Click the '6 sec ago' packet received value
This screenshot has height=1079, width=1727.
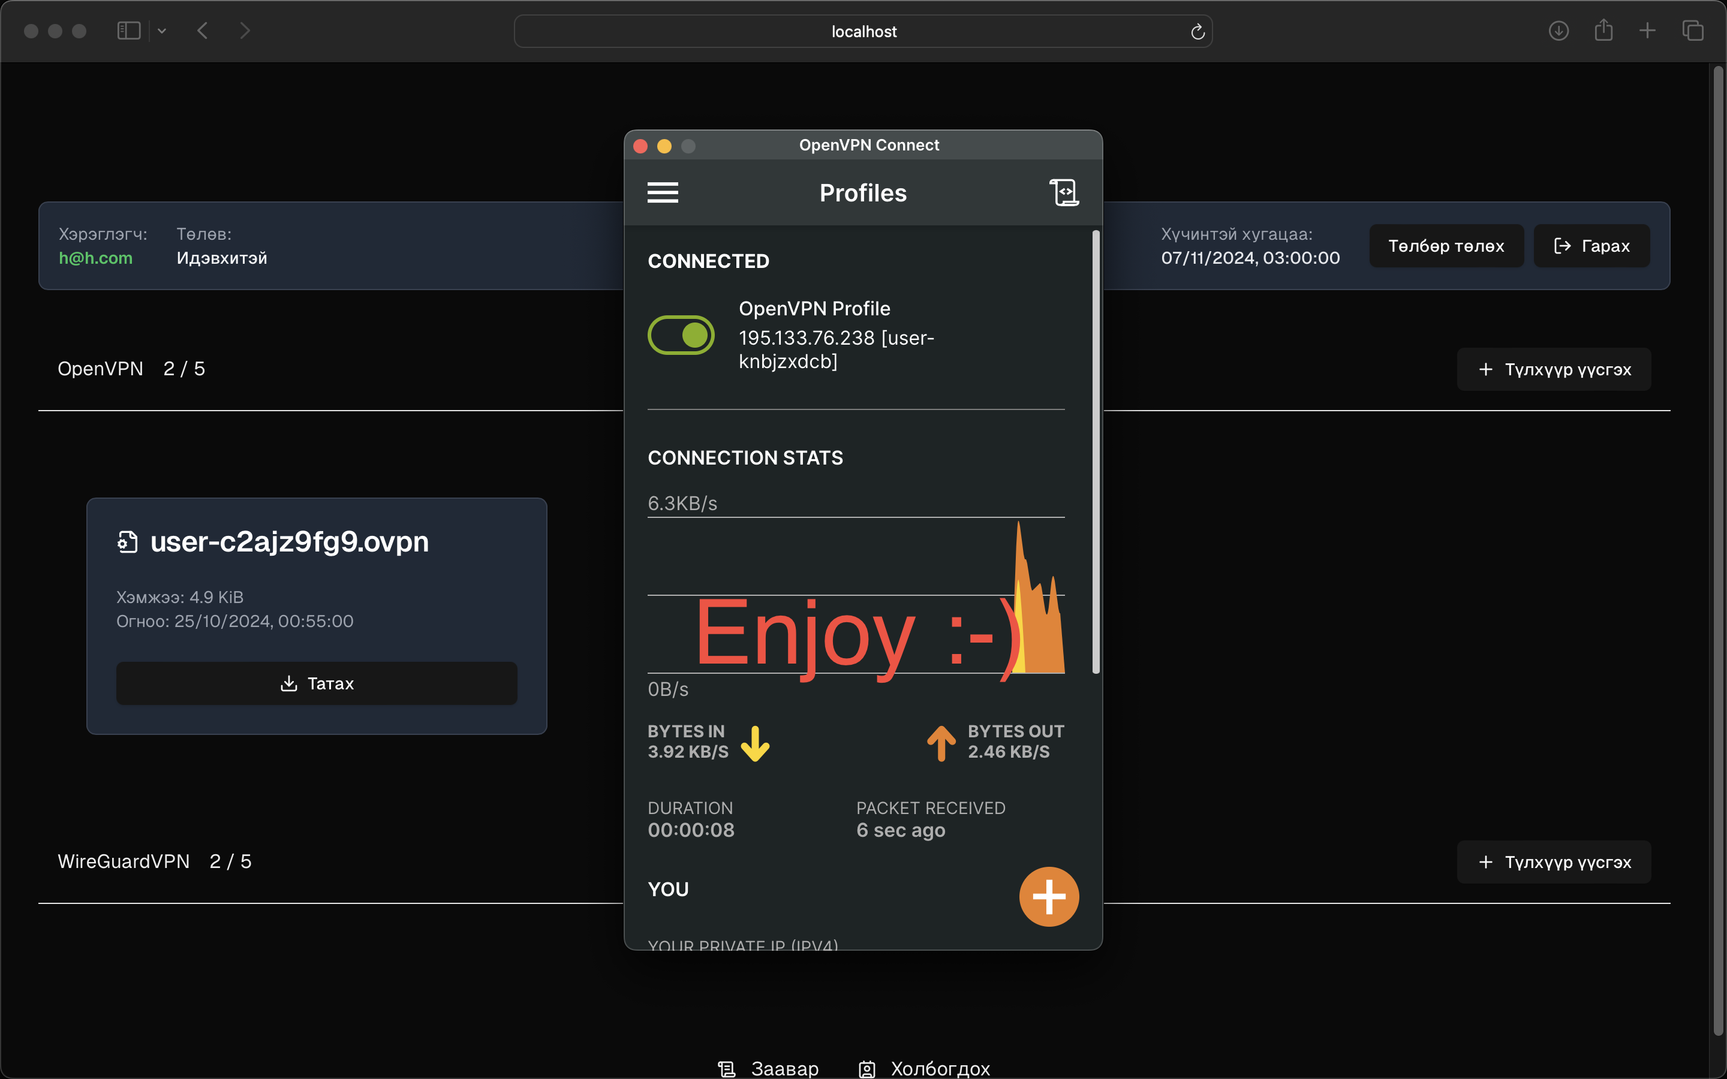point(901,830)
